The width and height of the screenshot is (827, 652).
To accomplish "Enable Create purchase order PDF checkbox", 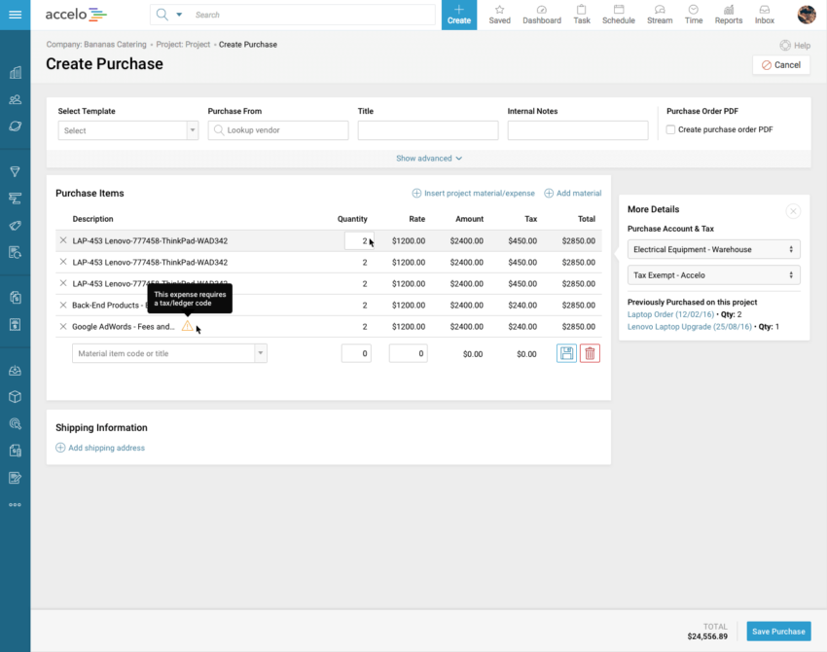I will tap(670, 129).
